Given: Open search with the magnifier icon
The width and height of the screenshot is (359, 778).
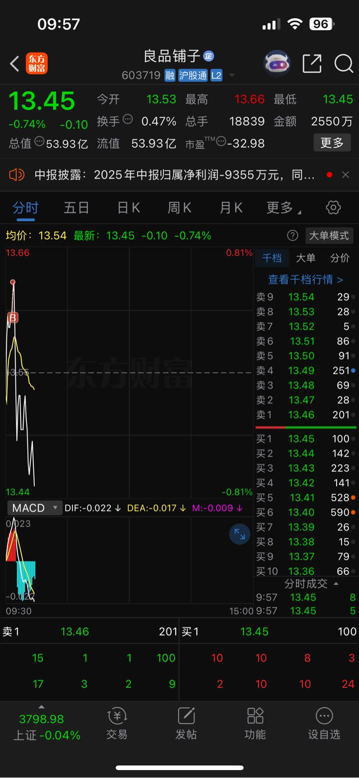Looking at the screenshot, I should tap(344, 64).
